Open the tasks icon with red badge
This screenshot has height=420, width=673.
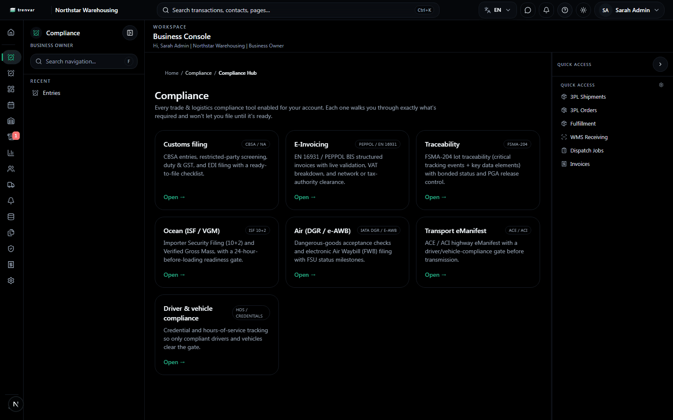click(12, 136)
